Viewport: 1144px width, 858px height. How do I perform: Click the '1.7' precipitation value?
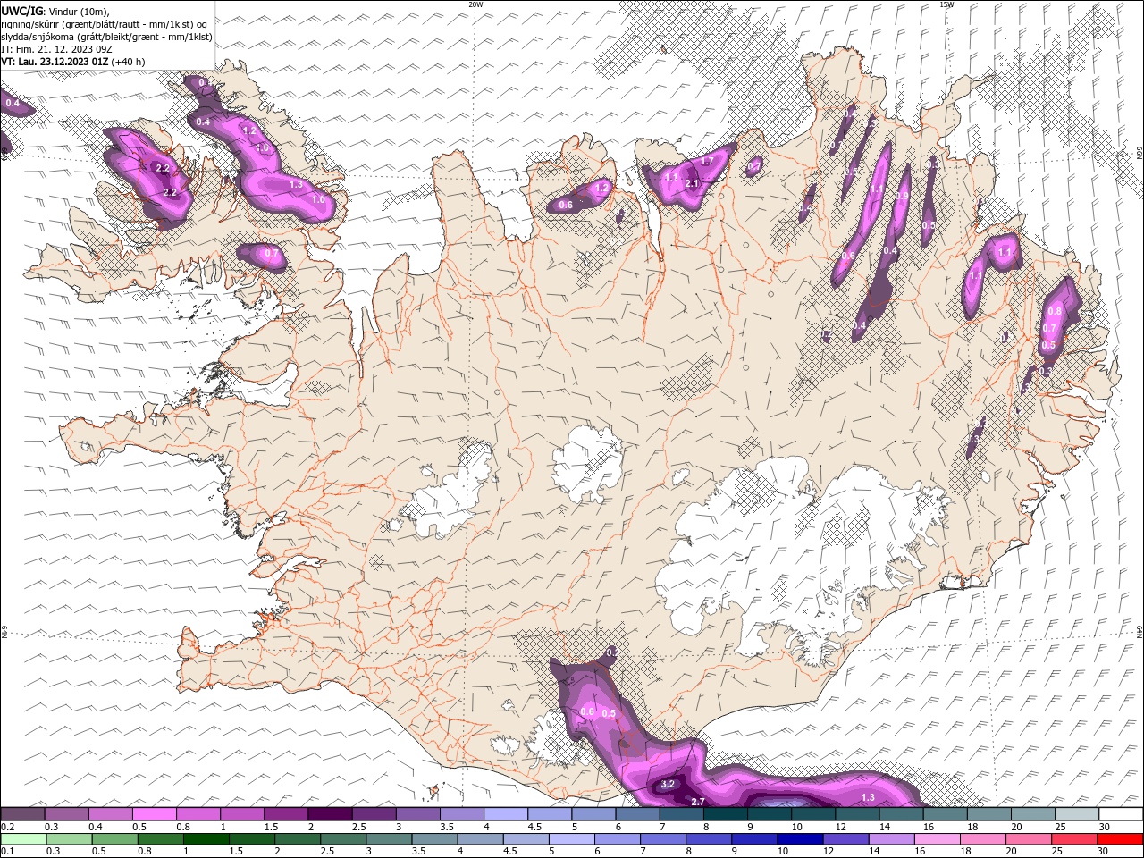[x=707, y=162]
